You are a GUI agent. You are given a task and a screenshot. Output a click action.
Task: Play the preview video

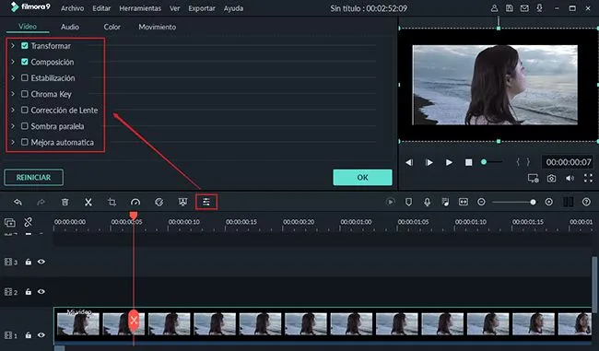[x=450, y=162]
